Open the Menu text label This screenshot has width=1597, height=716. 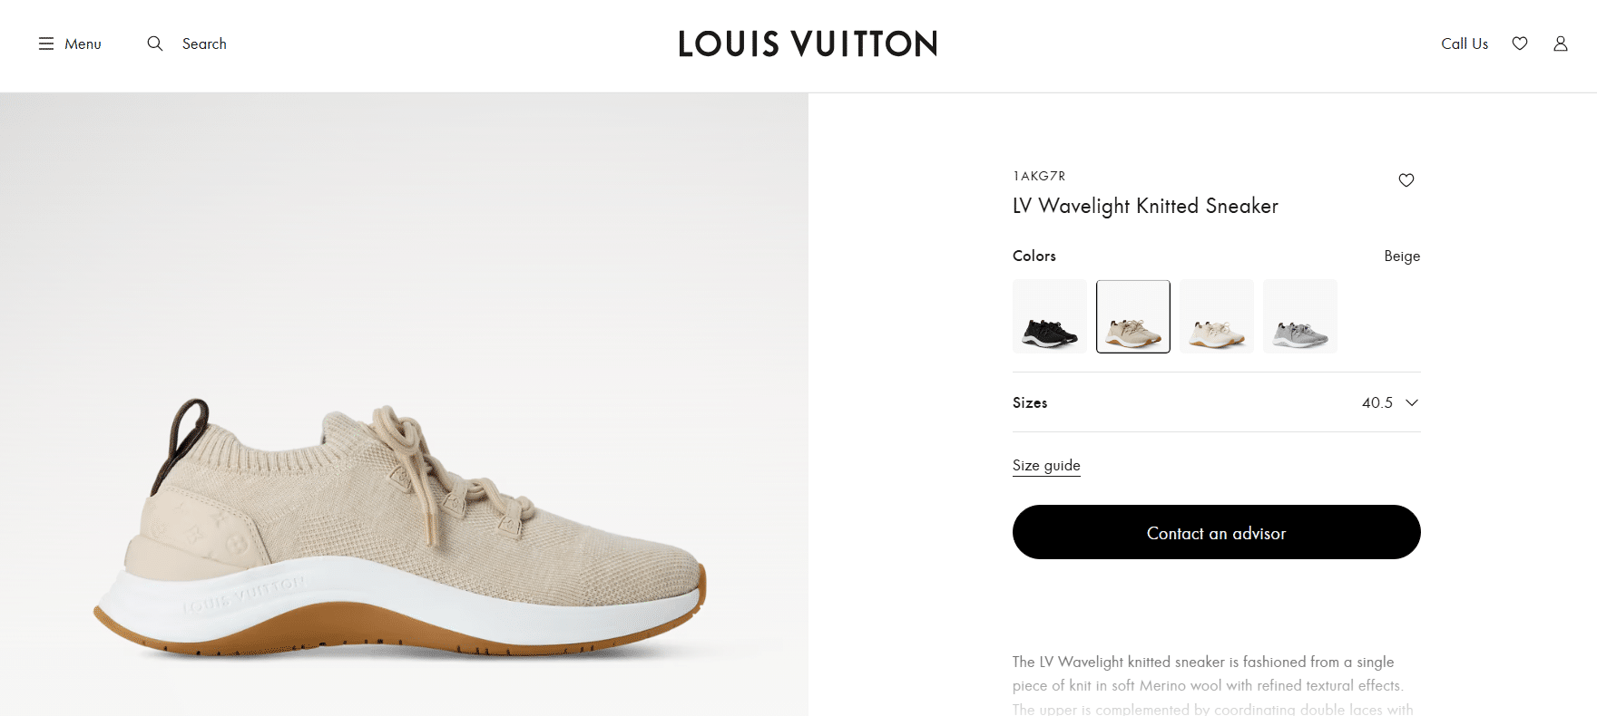(x=83, y=44)
